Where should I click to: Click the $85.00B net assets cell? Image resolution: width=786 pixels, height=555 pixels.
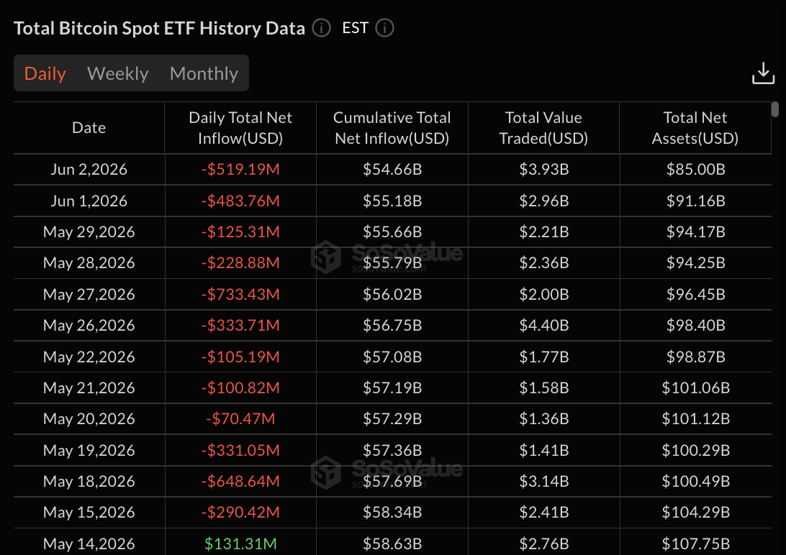pyautogui.click(x=696, y=169)
